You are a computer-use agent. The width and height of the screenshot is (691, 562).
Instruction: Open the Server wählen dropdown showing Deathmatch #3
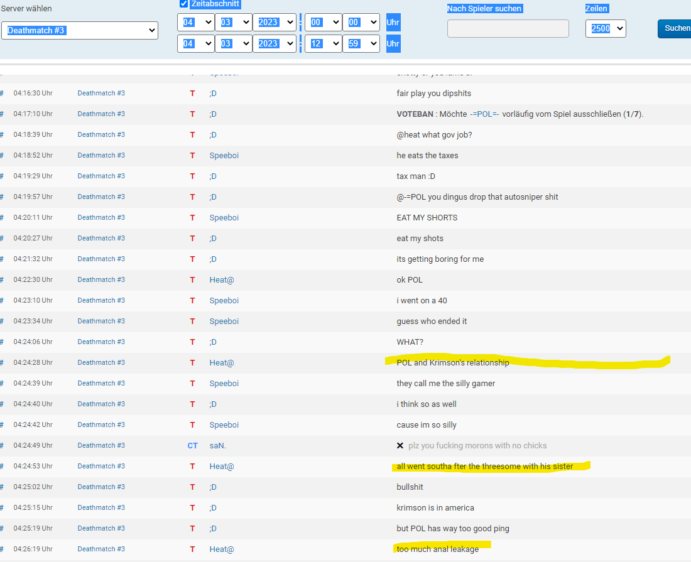(80, 30)
